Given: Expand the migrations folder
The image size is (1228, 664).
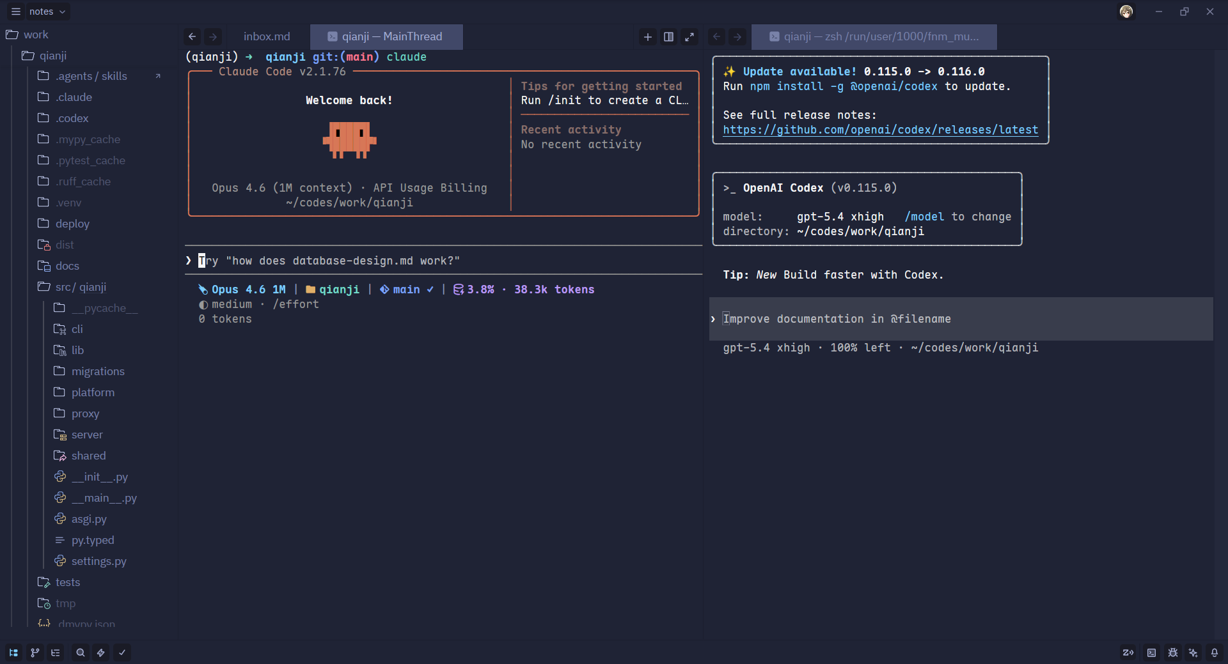Looking at the screenshot, I should [97, 371].
